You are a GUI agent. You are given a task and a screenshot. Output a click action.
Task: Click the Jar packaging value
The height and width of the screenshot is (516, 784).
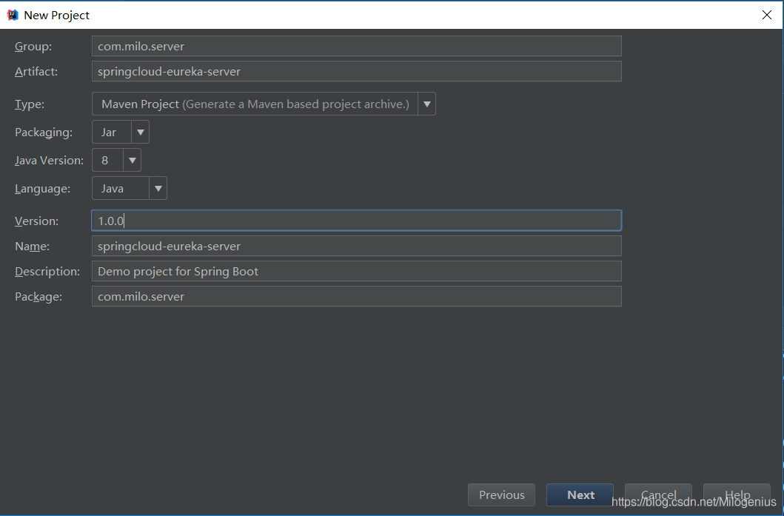[x=109, y=132]
